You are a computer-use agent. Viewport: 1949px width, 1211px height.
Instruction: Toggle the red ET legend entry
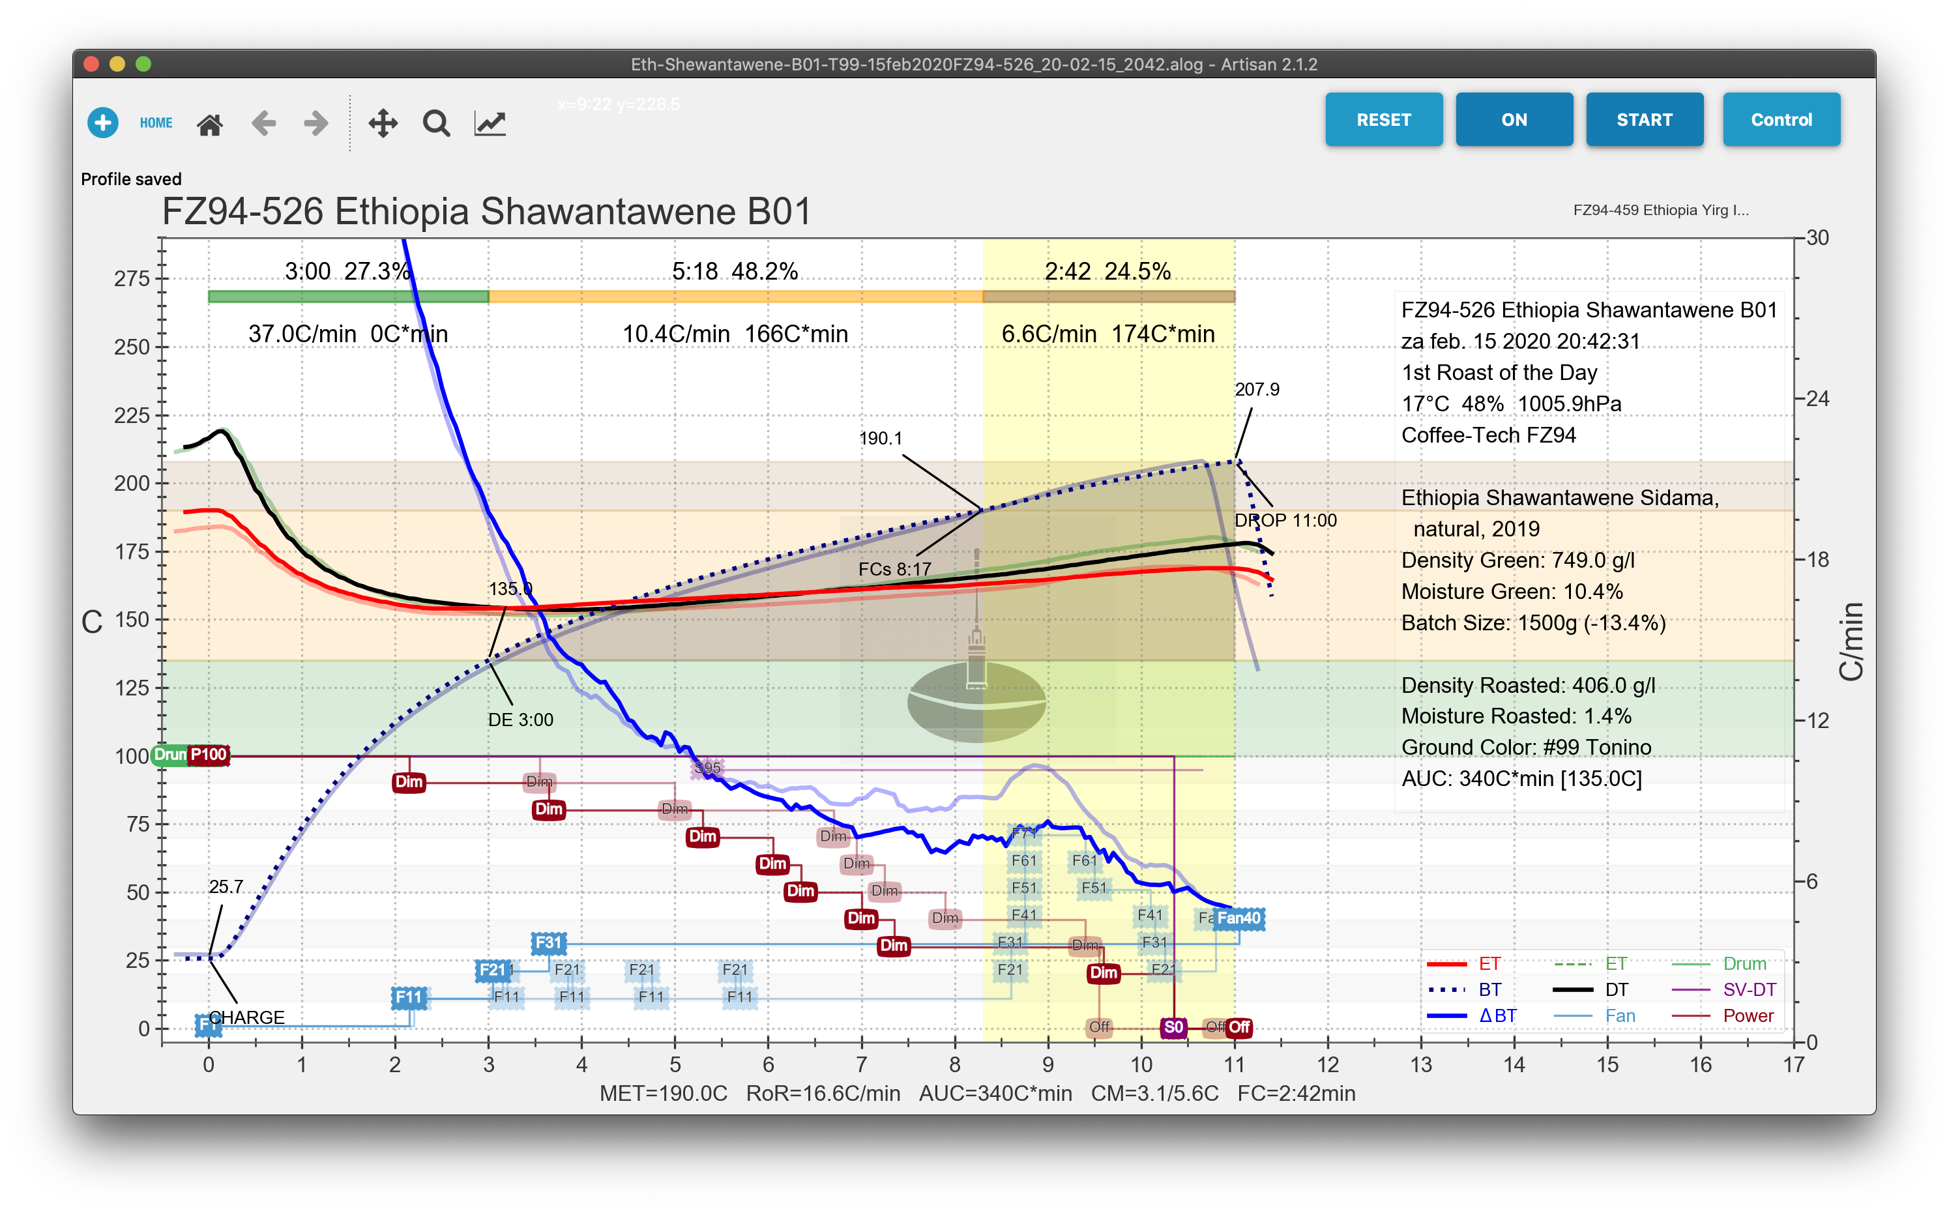pyautogui.click(x=1489, y=963)
